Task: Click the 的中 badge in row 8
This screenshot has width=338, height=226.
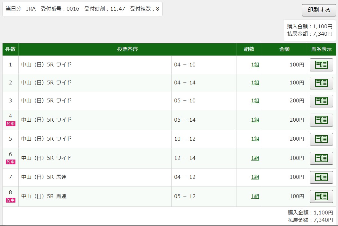Action: (x=11, y=200)
